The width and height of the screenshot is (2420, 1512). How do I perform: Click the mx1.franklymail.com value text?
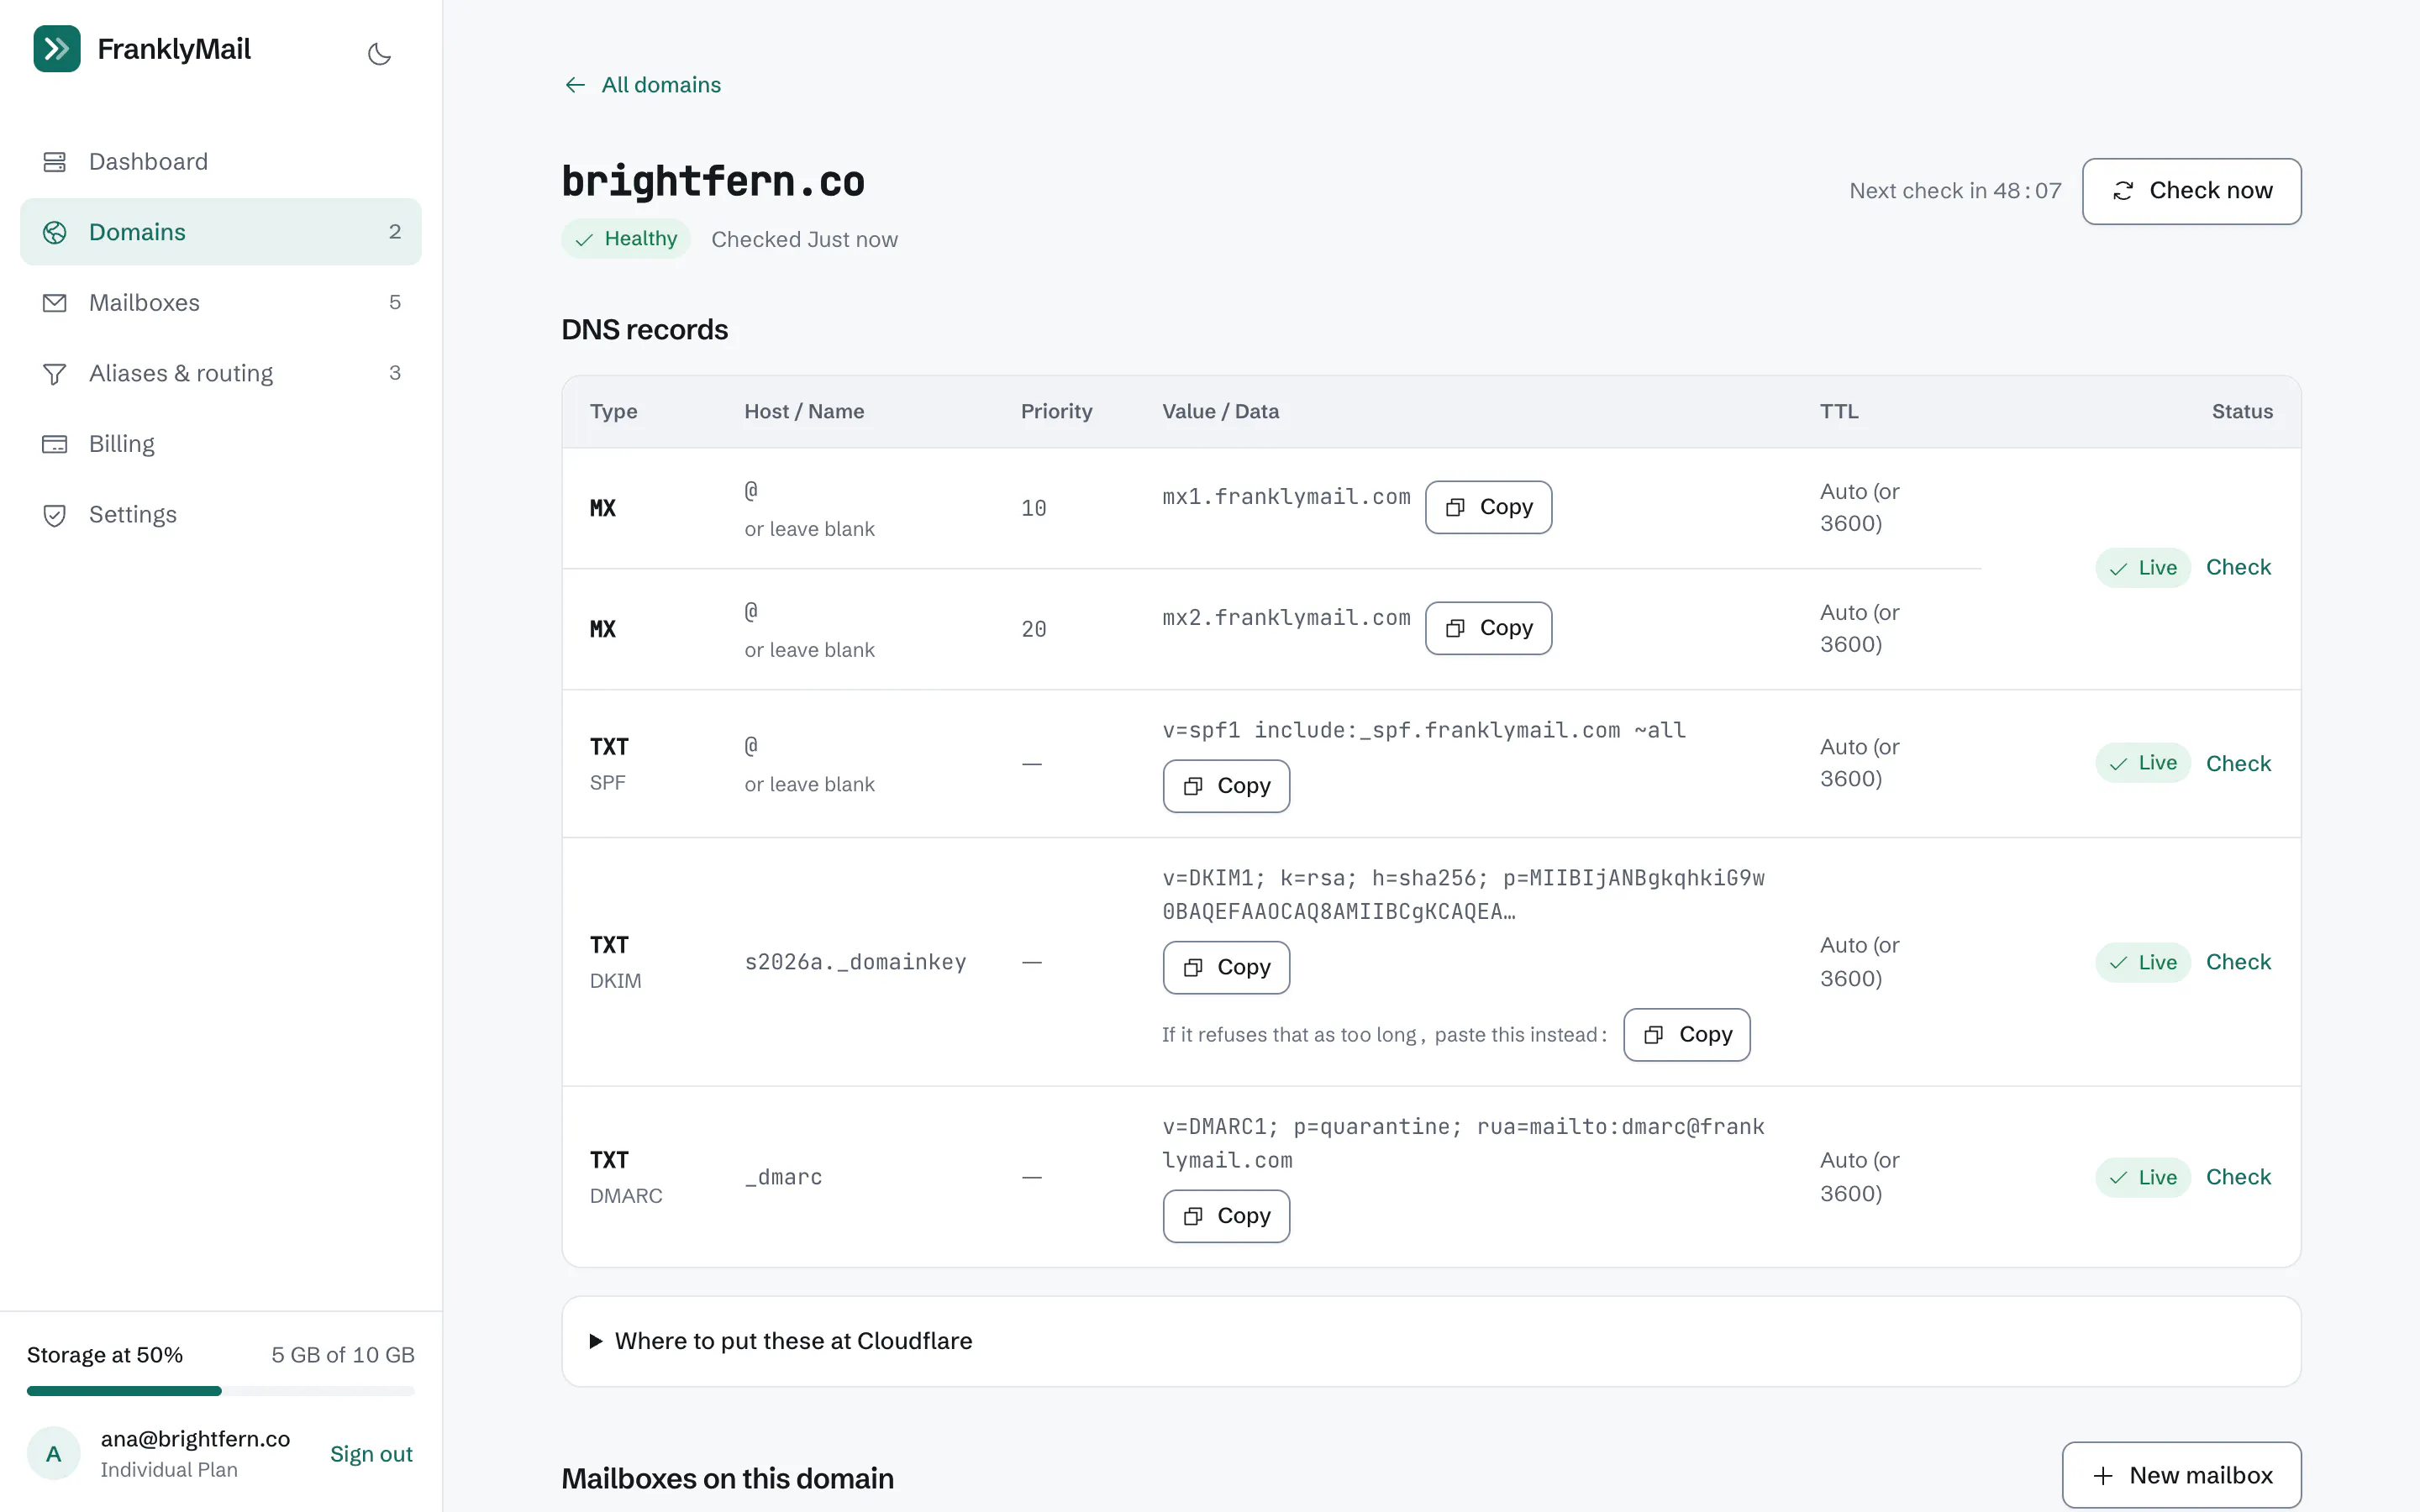[x=1286, y=497]
